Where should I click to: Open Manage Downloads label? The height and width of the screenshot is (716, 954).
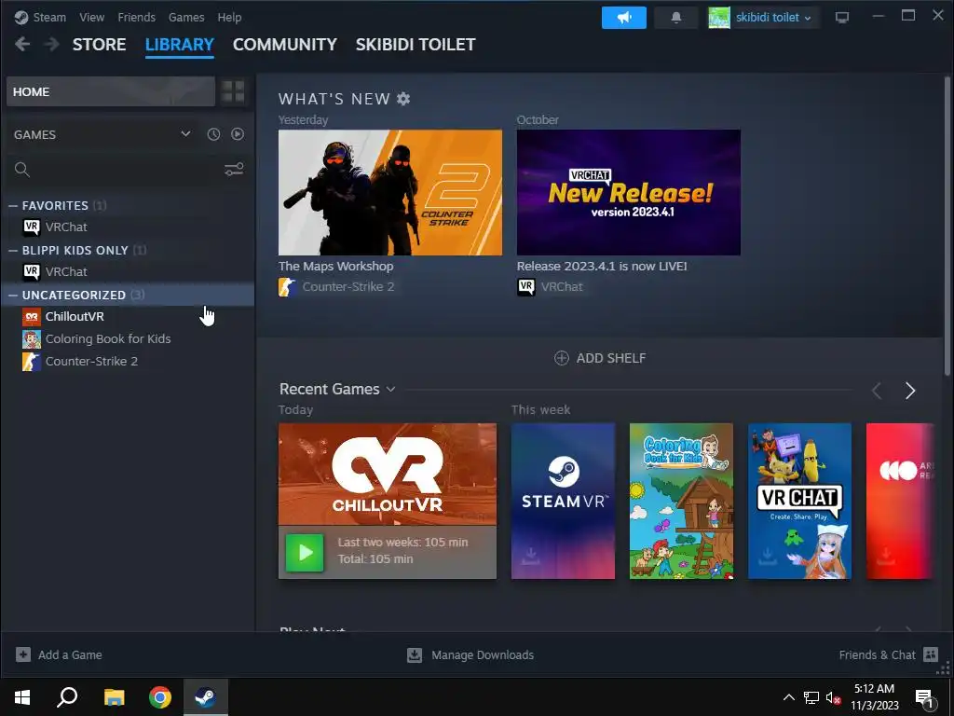click(x=483, y=655)
